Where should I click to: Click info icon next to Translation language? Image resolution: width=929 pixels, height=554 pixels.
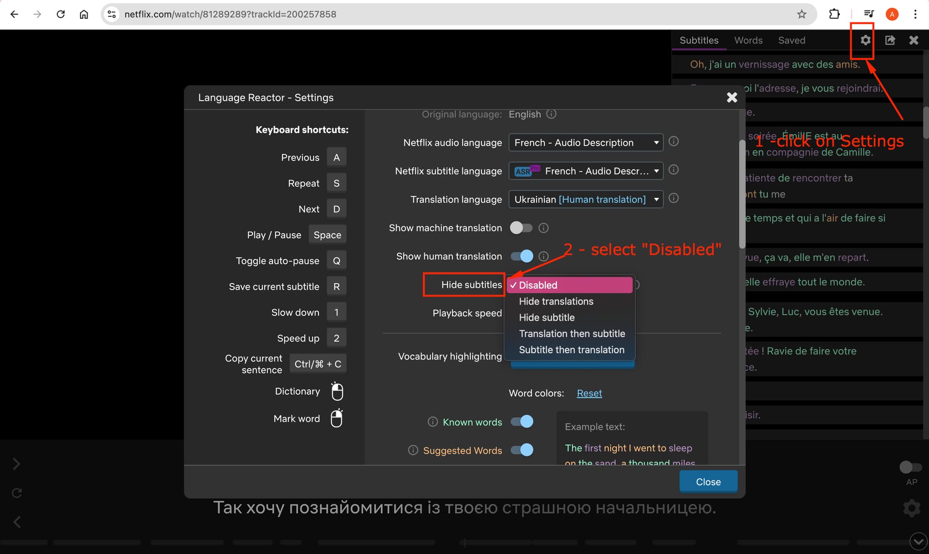(x=674, y=198)
